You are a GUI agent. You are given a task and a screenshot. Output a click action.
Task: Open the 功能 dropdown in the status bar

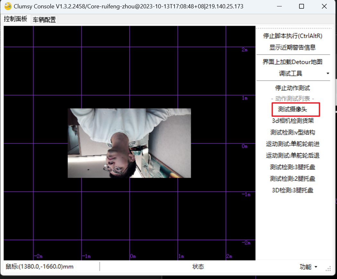click(308, 267)
